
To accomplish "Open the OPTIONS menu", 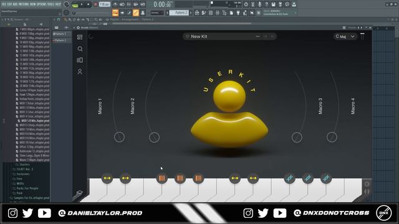I will click(42, 4).
